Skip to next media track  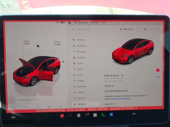[38, 107]
